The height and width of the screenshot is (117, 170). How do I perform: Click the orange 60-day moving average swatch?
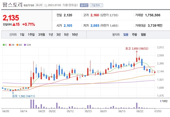coord(17,45)
